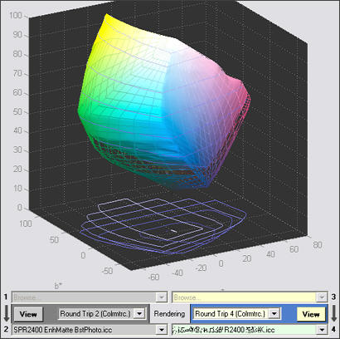Click the blue gamut contour projection on the plot floor
The image size is (340, 339).
point(163,225)
